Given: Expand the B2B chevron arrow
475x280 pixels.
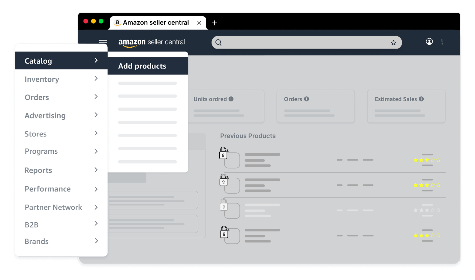Looking at the screenshot, I should (x=96, y=223).
